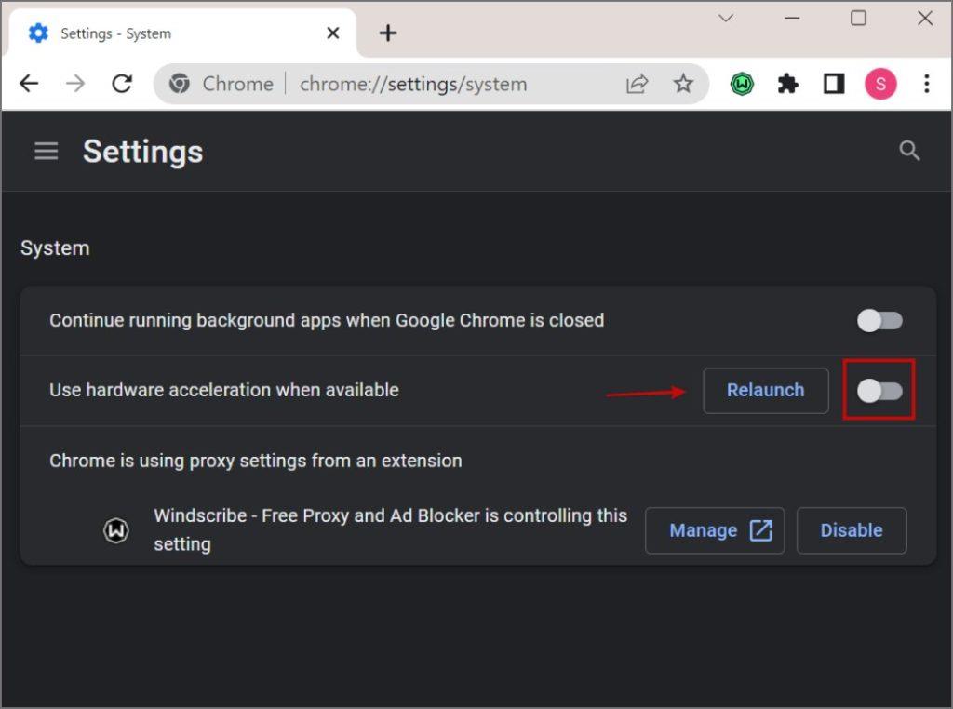Minimize the Chrome window
The height and width of the screenshot is (709, 953).
coord(792,19)
